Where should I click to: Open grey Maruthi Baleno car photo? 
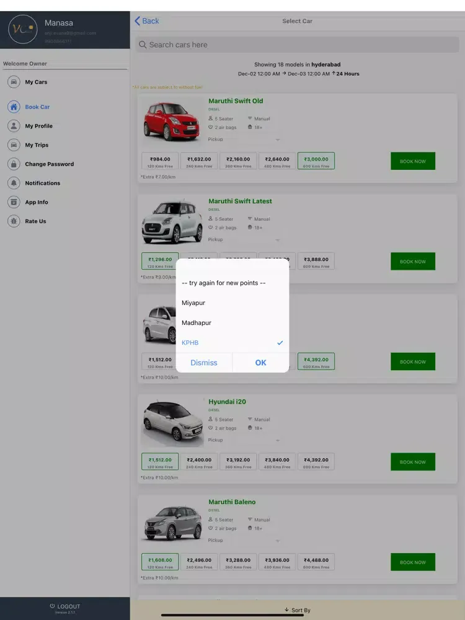tap(172, 522)
